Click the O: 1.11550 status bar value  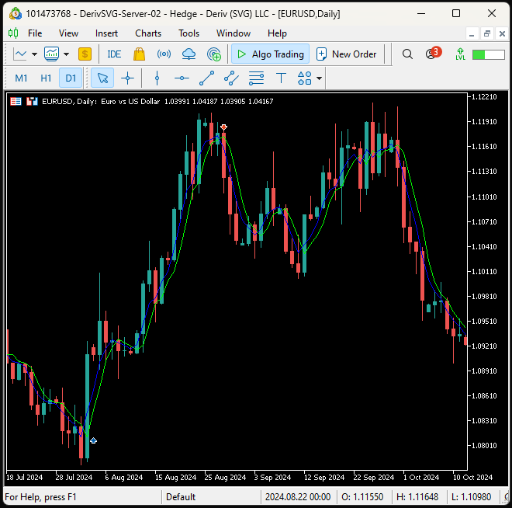(362, 497)
